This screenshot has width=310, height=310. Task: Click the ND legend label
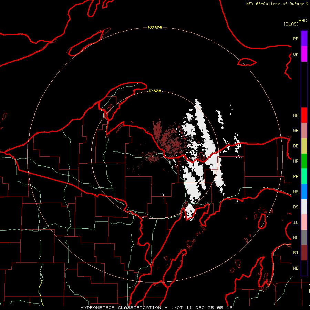click(x=296, y=268)
